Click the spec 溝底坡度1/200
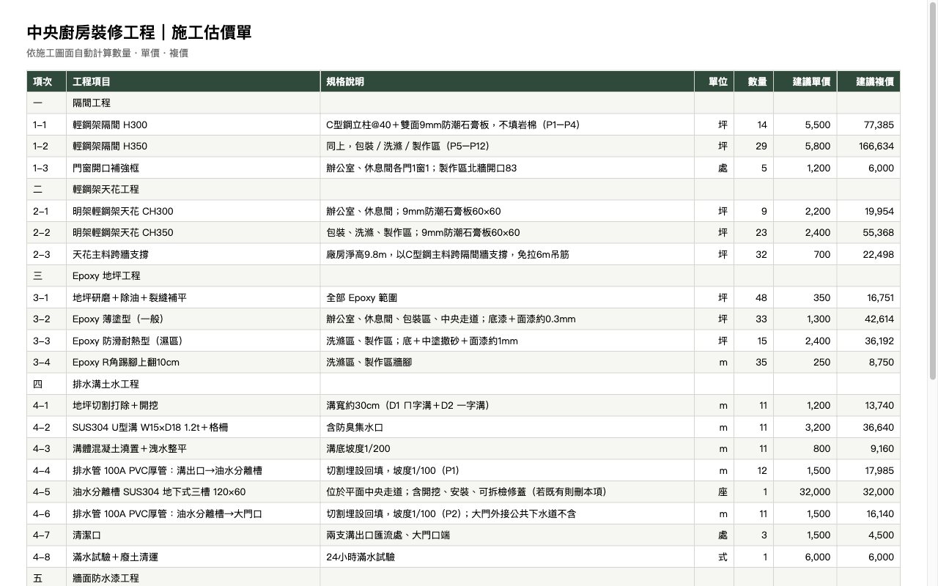The image size is (938, 586). click(358, 449)
